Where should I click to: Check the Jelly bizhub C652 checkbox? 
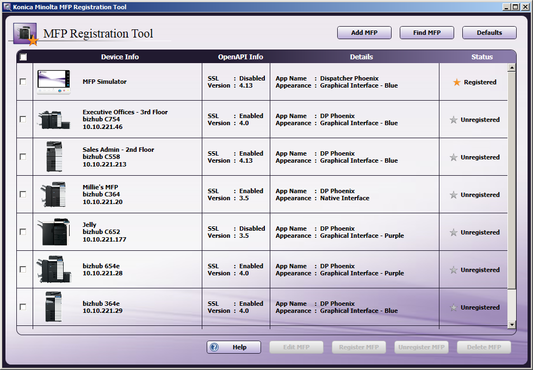[23, 232]
